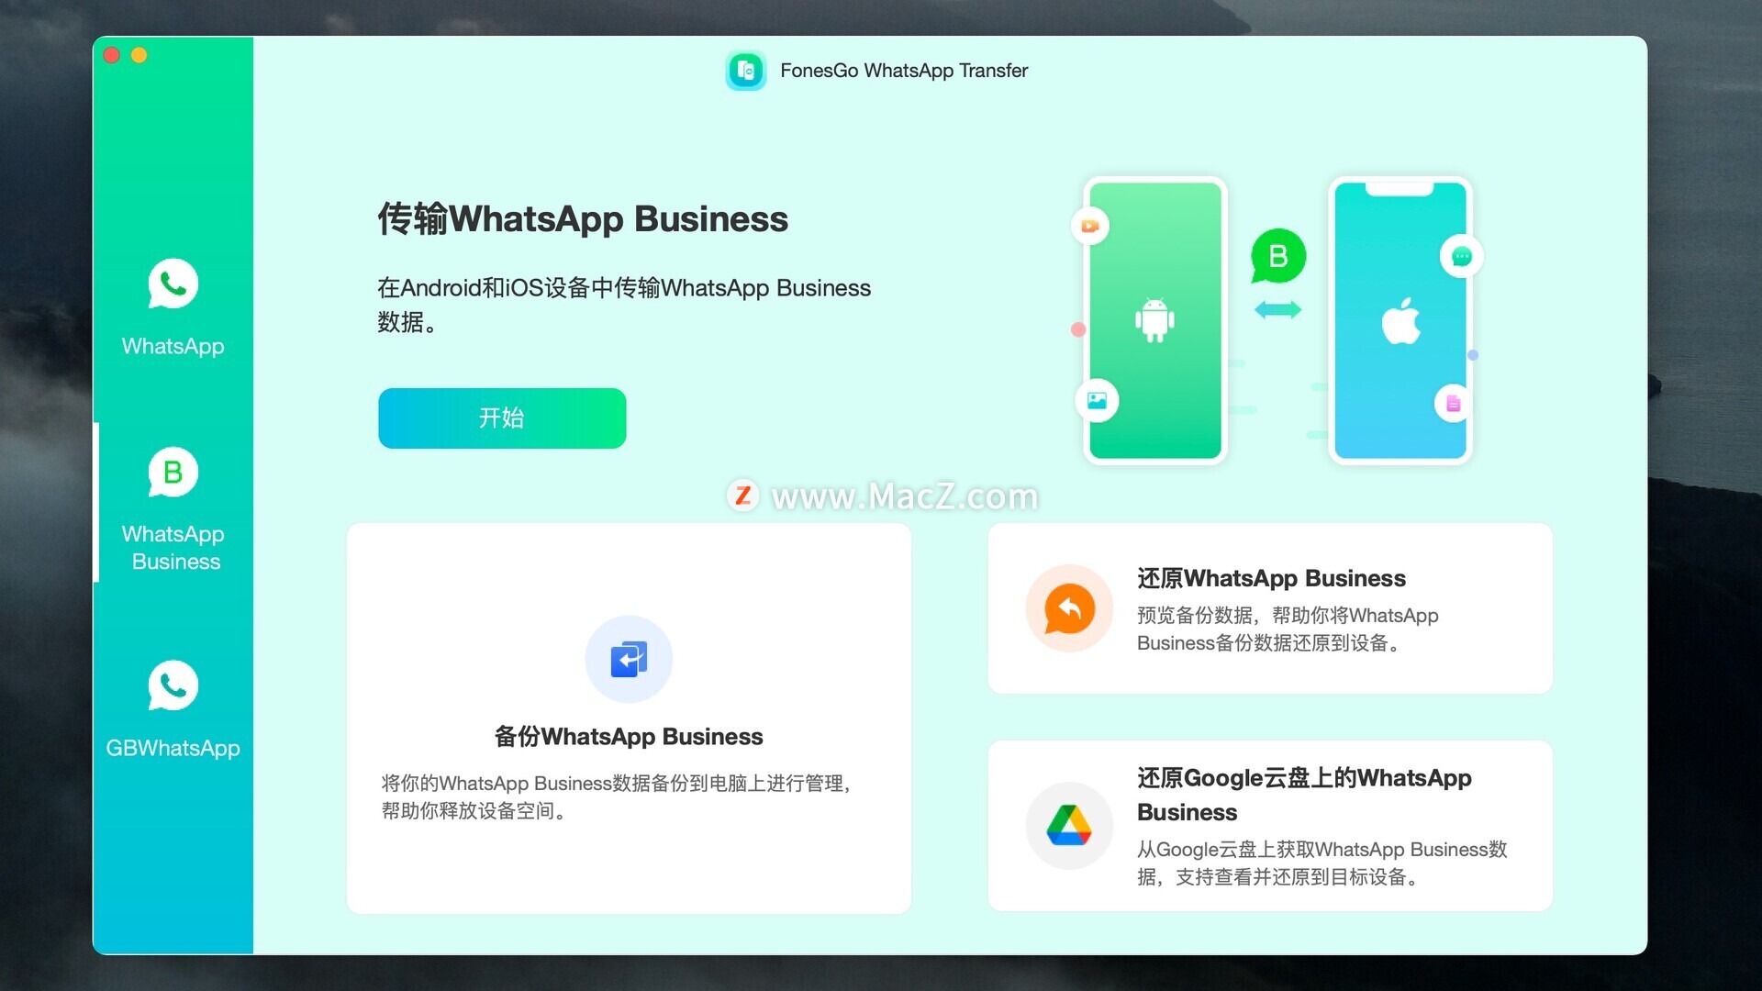The height and width of the screenshot is (991, 1762).
Task: Click the description 在Android和iOS设备中传输 text
Action: (624, 305)
